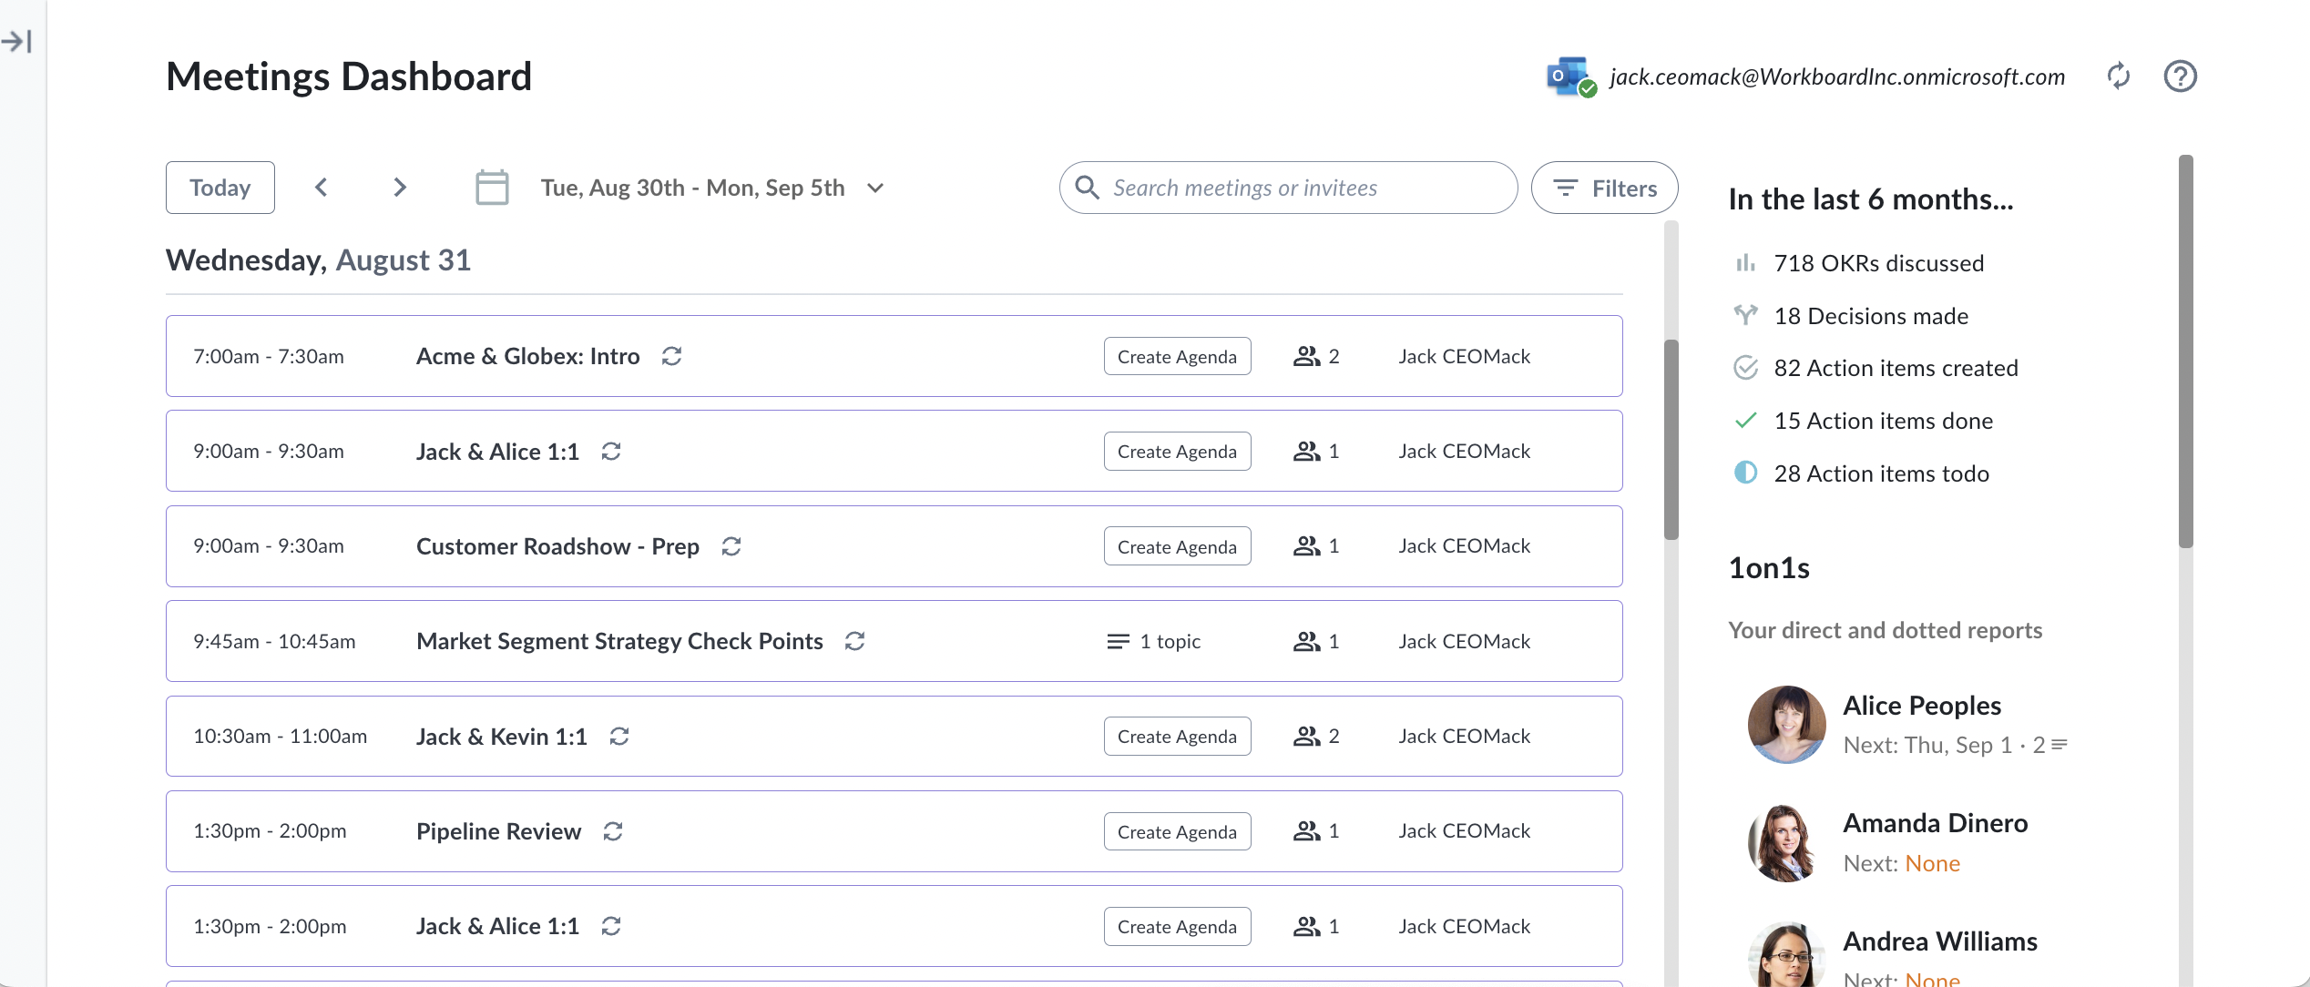
Task: Click recurring icon on Pipeline Review
Action: click(613, 831)
